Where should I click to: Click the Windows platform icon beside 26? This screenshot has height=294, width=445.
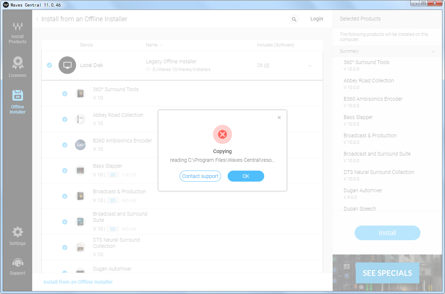[267, 65]
